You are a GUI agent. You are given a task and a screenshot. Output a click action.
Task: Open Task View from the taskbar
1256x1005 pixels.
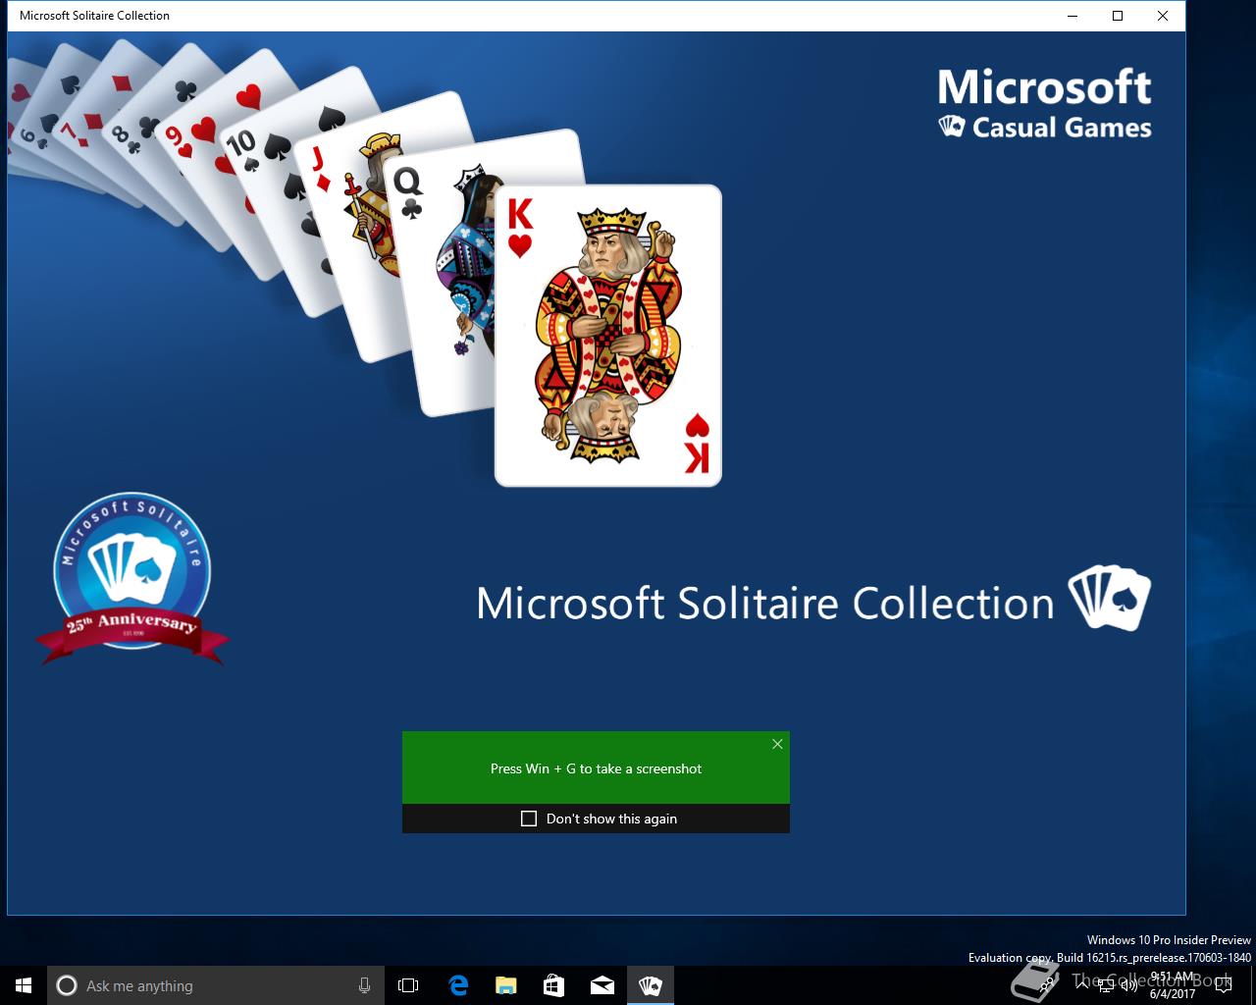[408, 985]
